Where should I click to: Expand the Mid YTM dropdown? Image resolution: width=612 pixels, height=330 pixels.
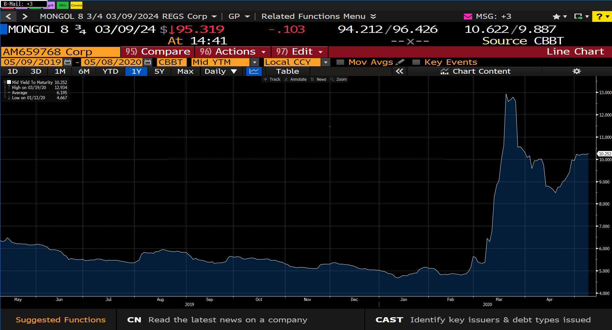tap(254, 62)
